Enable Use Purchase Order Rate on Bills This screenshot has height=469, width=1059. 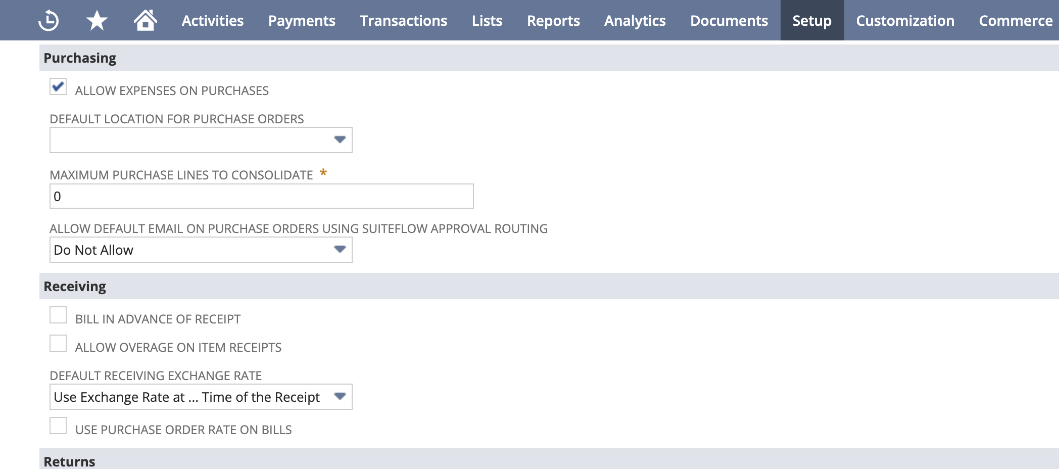click(x=58, y=426)
